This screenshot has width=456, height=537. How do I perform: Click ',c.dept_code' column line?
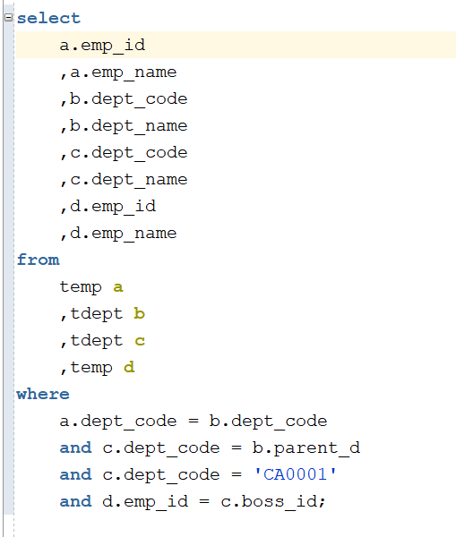(x=124, y=153)
